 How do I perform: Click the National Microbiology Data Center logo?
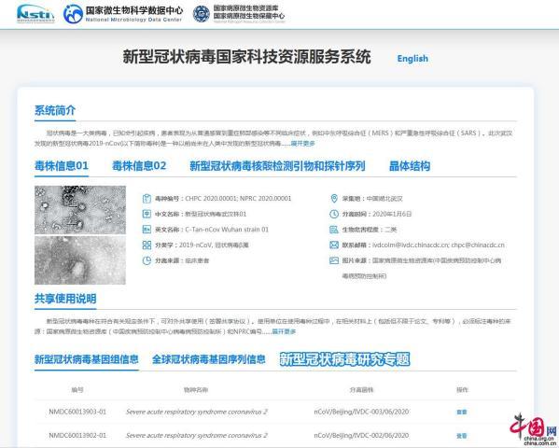[x=123, y=14]
